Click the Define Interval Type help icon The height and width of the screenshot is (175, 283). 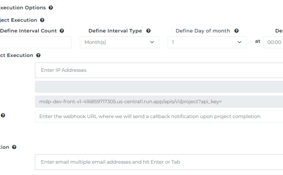pyautogui.click(x=148, y=31)
